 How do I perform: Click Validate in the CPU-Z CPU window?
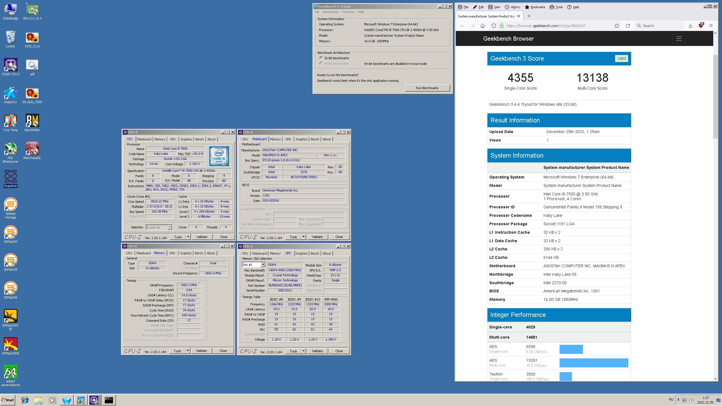click(202, 237)
